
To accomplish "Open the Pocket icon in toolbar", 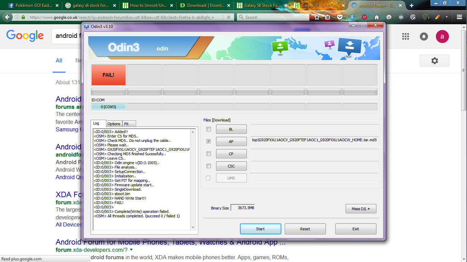I will point(339,17).
